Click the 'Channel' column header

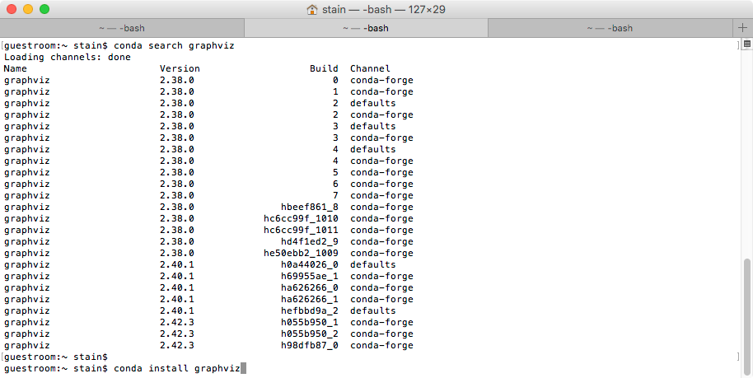click(370, 68)
